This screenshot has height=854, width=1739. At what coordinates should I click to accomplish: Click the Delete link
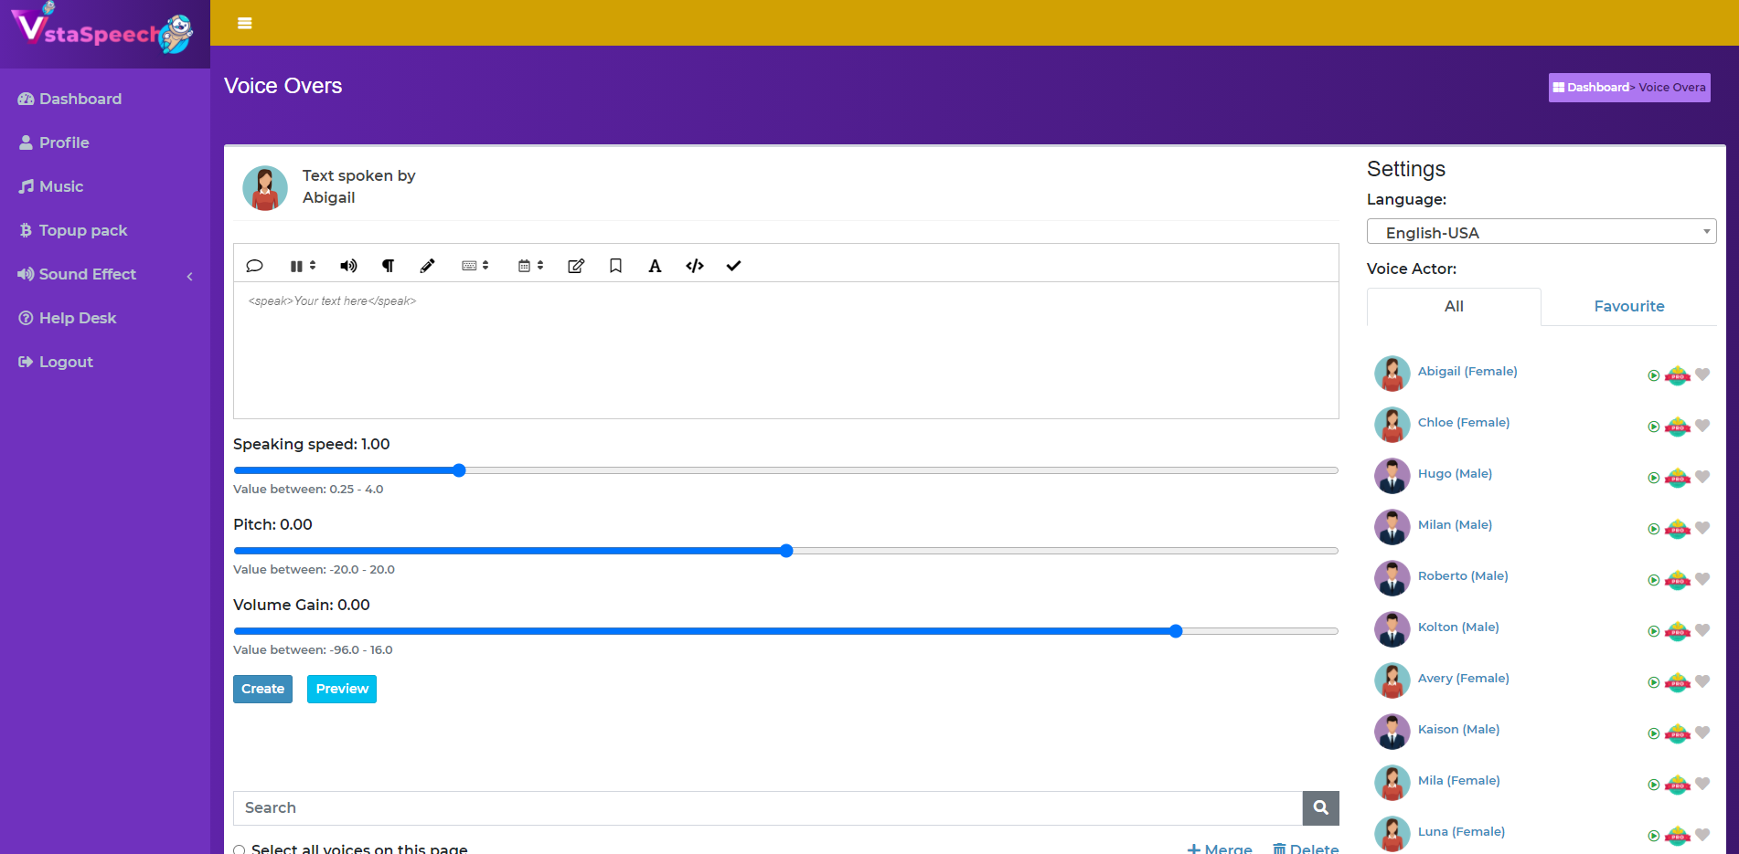(1306, 849)
